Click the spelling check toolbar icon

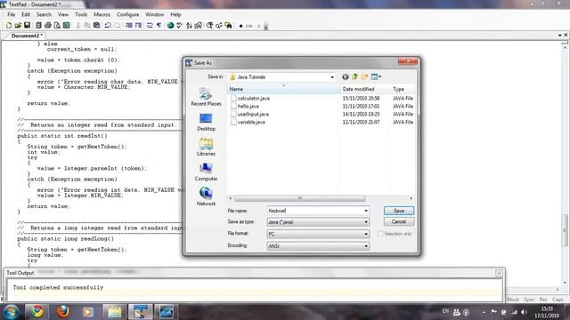(x=179, y=26)
